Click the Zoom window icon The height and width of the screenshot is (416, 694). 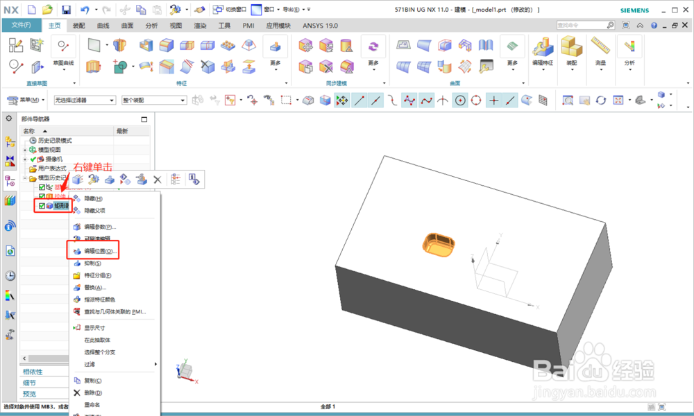pos(568,101)
